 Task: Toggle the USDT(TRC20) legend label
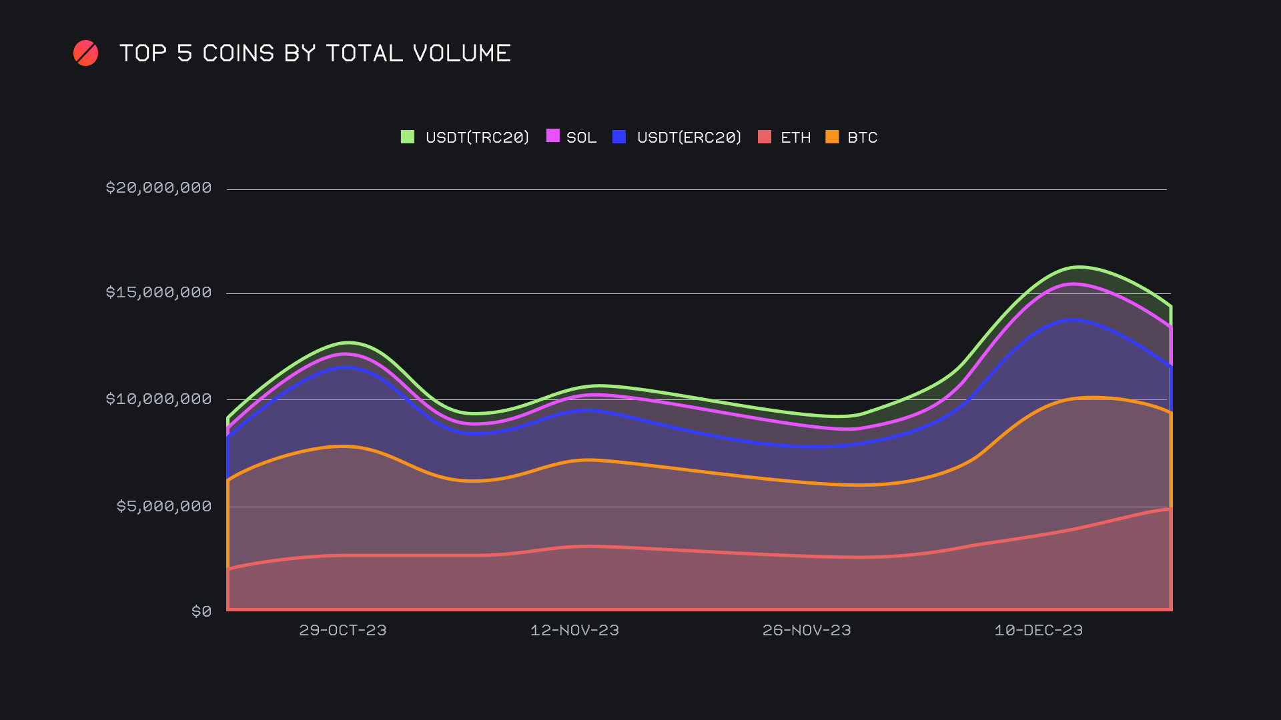(477, 137)
